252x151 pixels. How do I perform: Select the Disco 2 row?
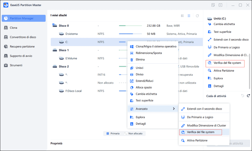(x=89, y=66)
